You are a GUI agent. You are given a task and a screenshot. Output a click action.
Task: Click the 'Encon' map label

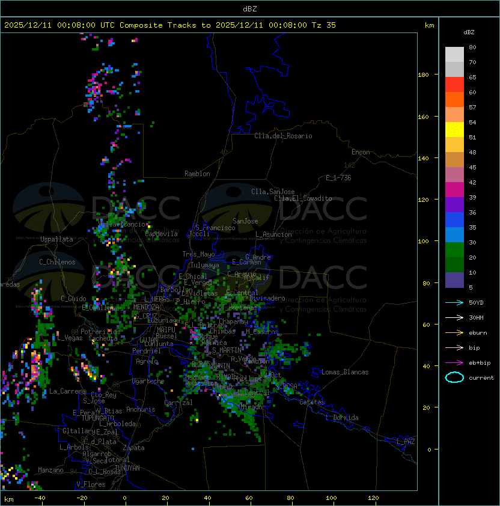tap(361, 152)
